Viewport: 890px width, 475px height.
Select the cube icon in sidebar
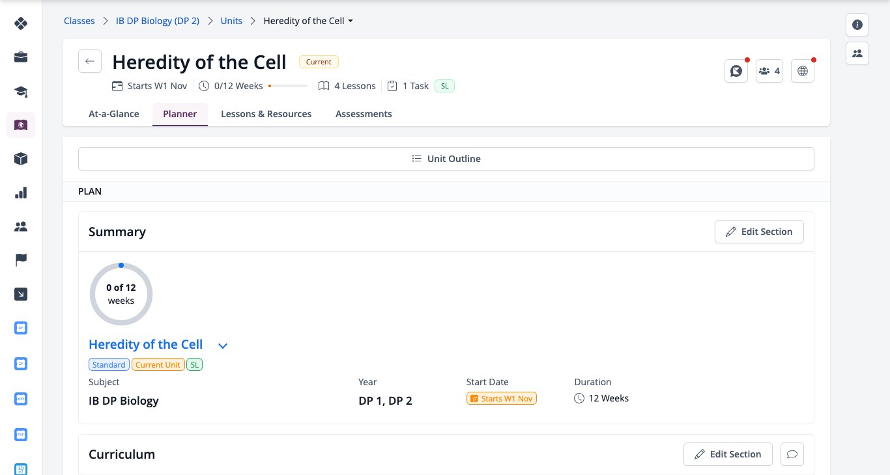(x=21, y=159)
